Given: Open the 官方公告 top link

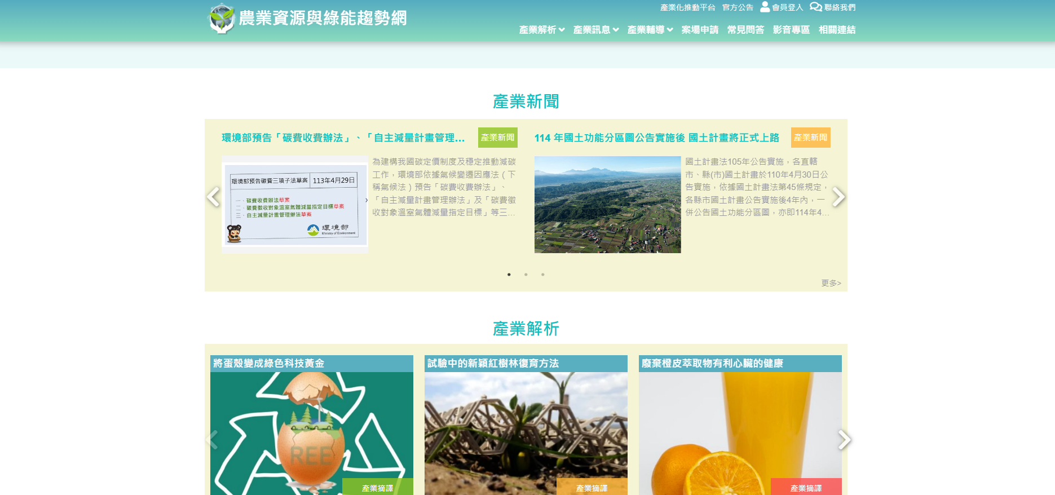Looking at the screenshot, I should coord(738,7).
